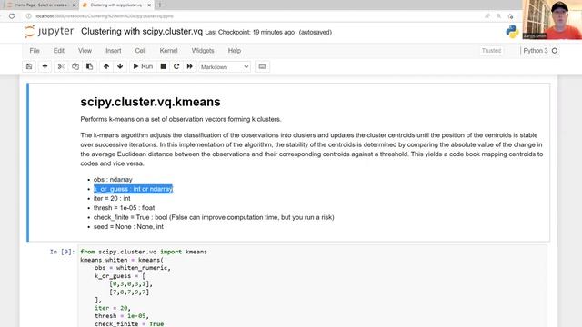Switch to the Home Page browser tab
This screenshot has width=582, height=327.
click(x=41, y=5)
